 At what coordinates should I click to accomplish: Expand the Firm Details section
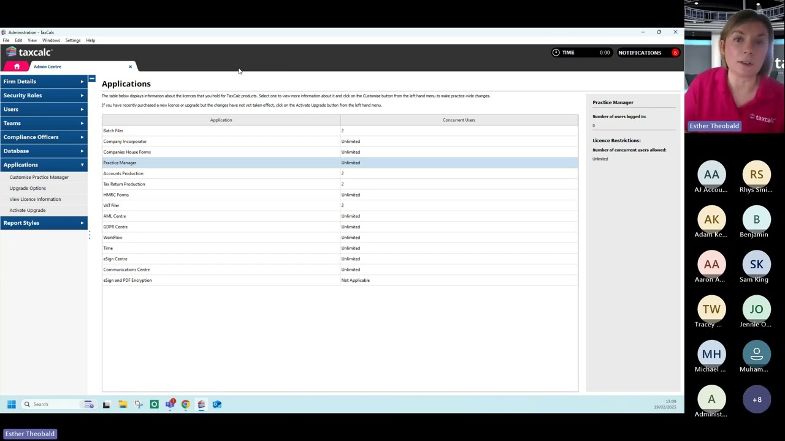coord(44,81)
